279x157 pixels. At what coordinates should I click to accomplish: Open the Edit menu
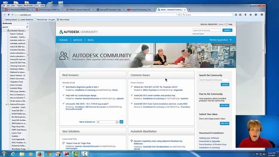[8, 6]
